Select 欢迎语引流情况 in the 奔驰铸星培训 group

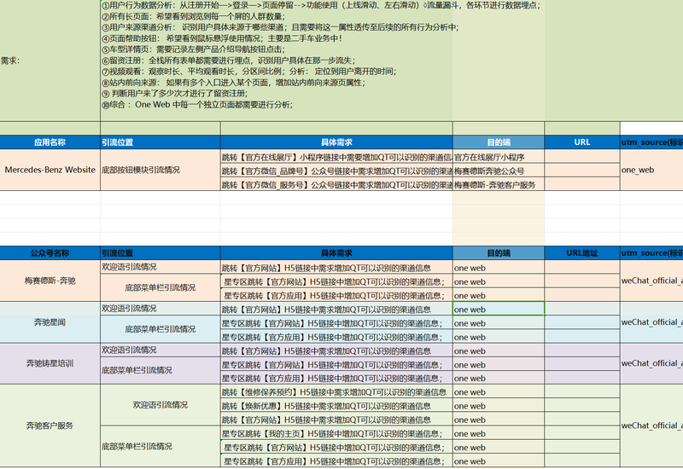[x=161, y=350]
